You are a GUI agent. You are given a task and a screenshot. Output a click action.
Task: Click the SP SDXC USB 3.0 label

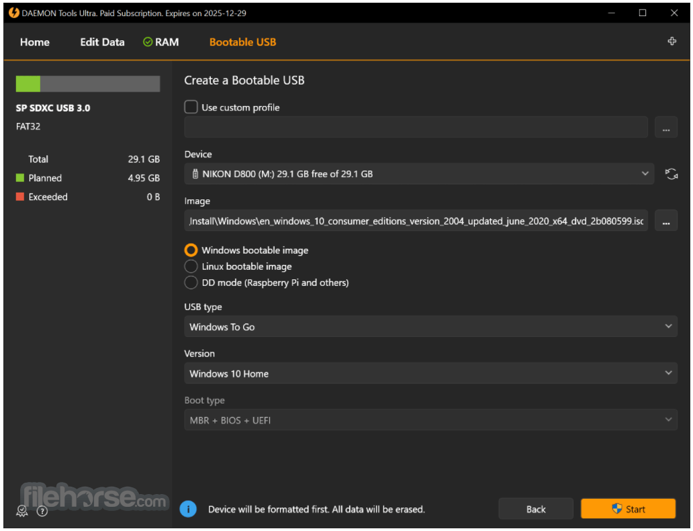click(53, 108)
